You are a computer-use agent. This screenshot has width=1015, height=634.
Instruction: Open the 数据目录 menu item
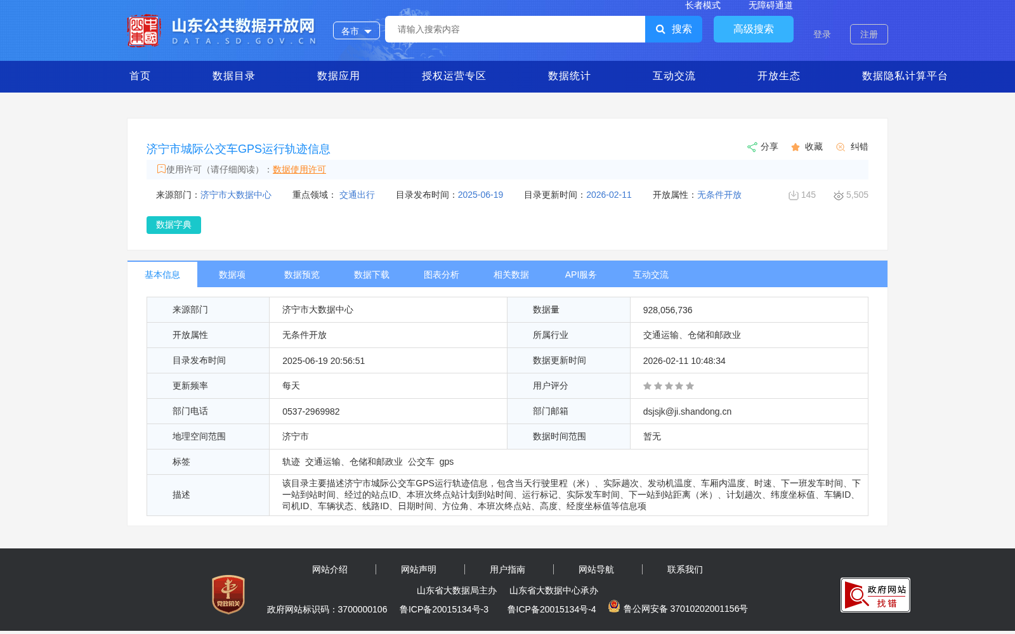(233, 76)
